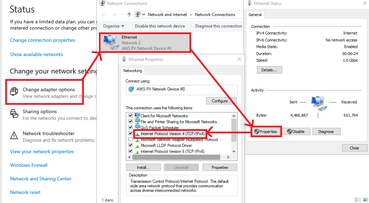Open the Organize dropdown menu
Image resolution: width=369 pixels, height=203 pixels.
click(114, 26)
